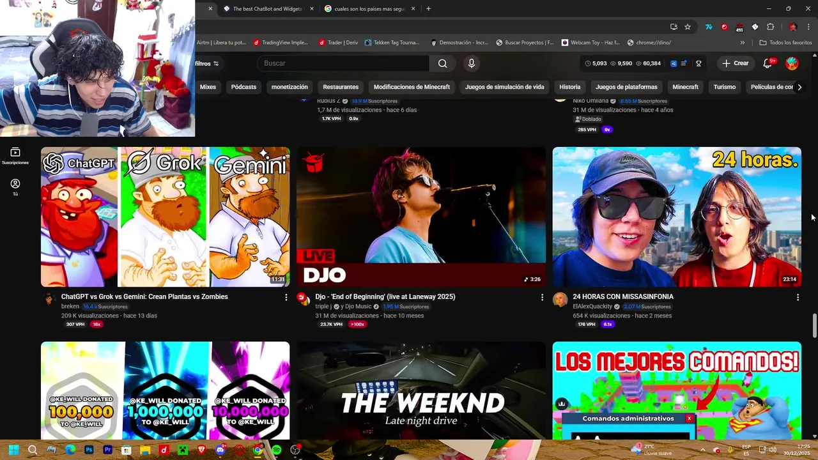Select the Pódcasts category chip
Viewport: 818px width, 460px height.
(243, 87)
